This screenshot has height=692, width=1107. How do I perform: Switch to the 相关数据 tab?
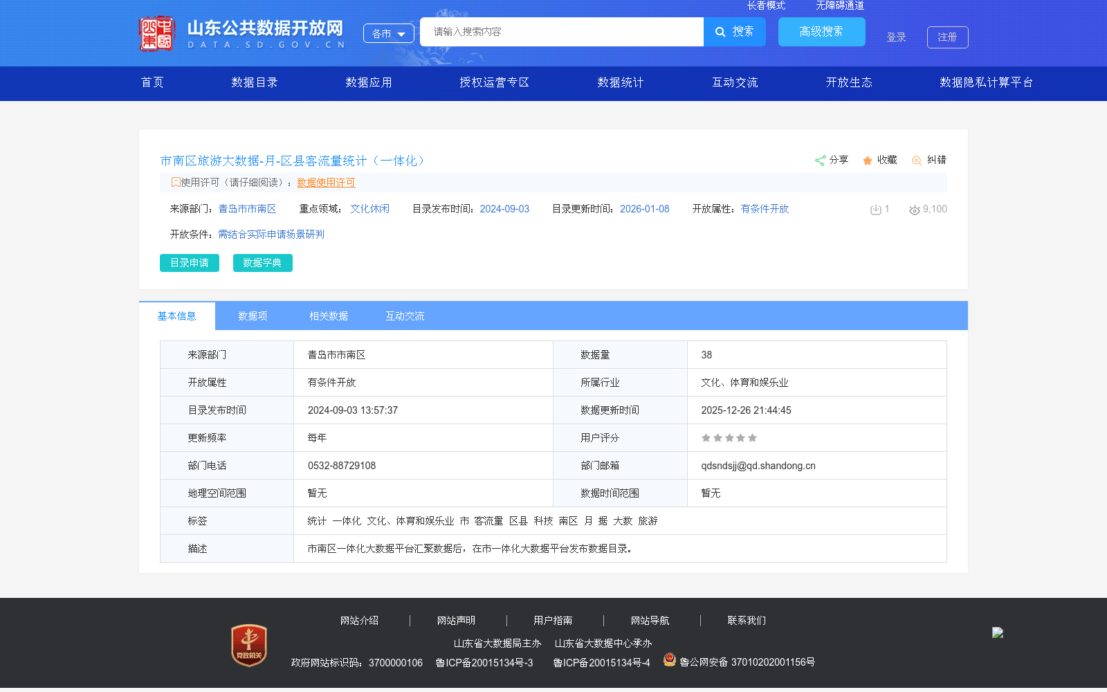[x=329, y=316]
